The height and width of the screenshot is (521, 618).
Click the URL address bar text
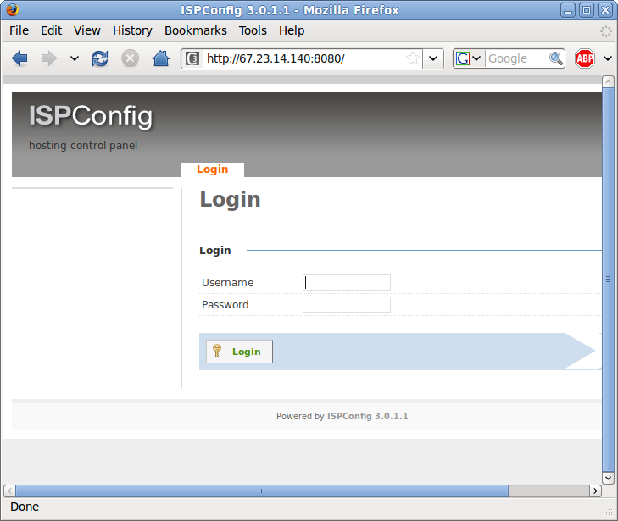pyautogui.click(x=276, y=58)
